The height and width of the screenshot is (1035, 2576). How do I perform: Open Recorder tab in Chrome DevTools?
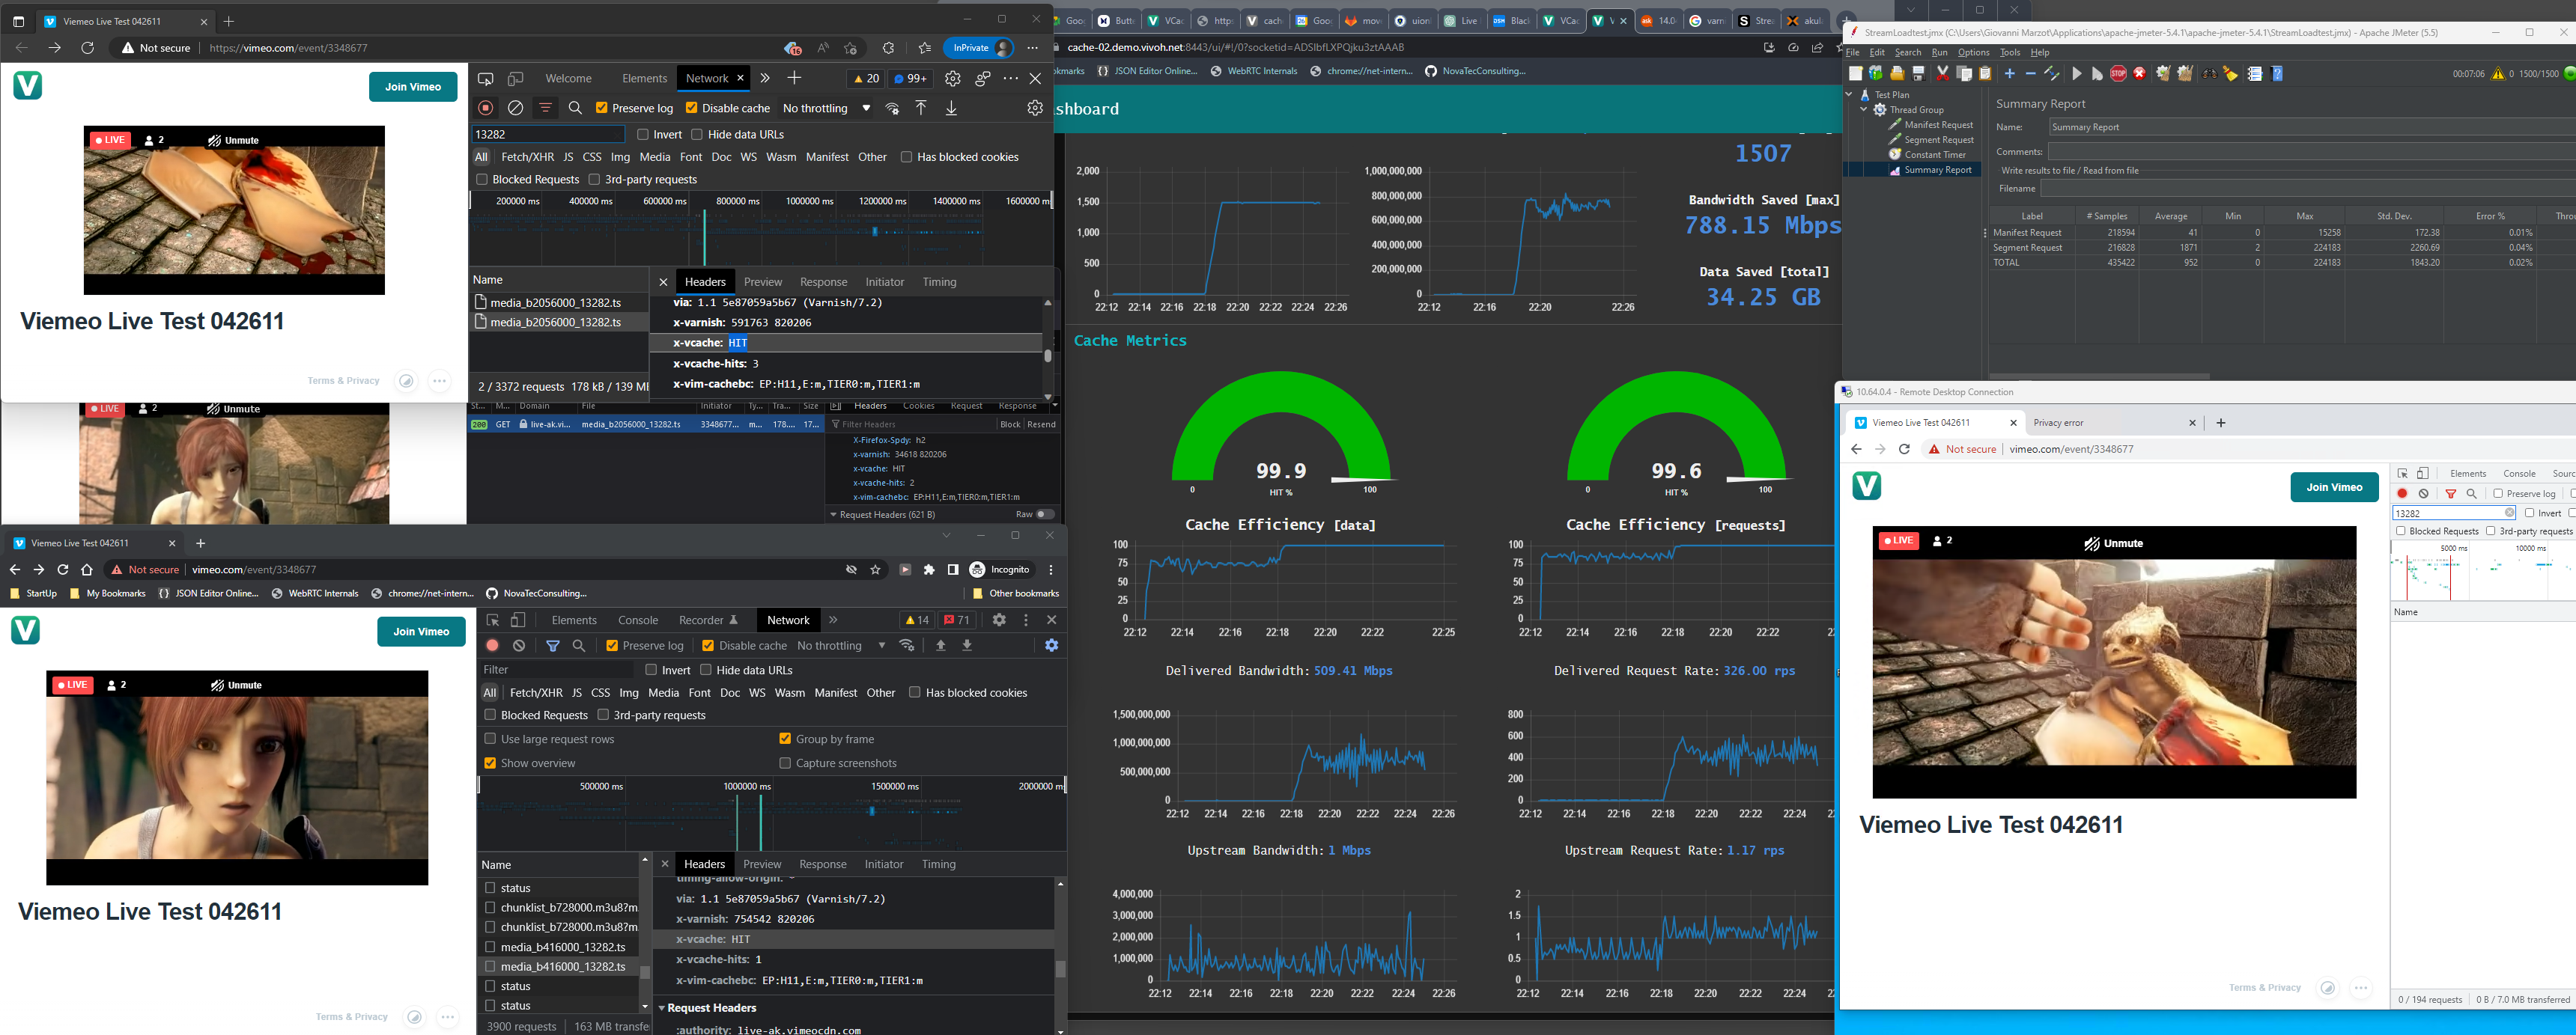(708, 620)
